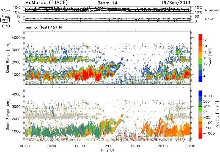Click the 4000 tick of power panel axis
Viewport: 220px width, 152px height.
16,38
